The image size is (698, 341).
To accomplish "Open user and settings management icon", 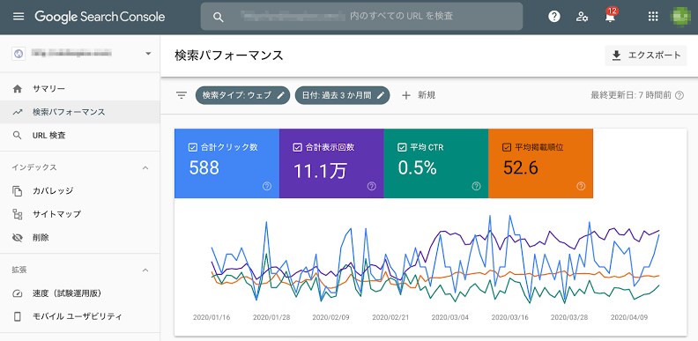I will pos(582,17).
